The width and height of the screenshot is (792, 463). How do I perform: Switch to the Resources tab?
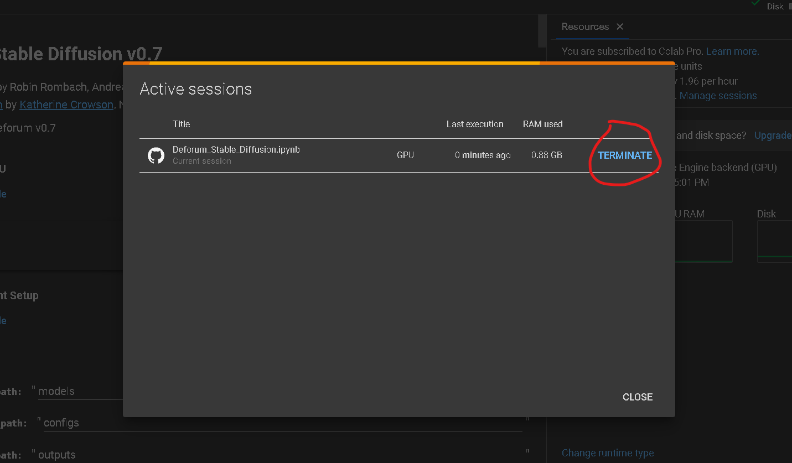585,27
